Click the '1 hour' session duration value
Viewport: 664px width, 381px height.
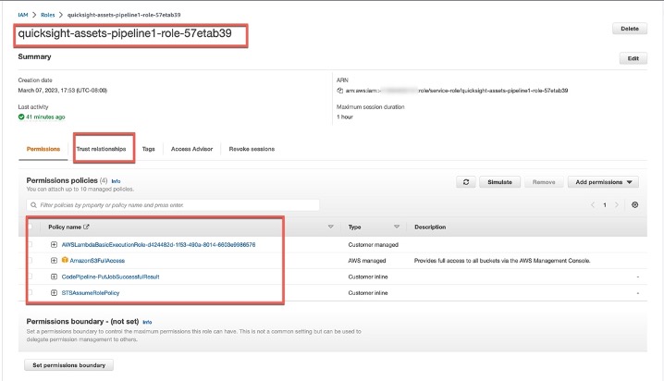pyautogui.click(x=345, y=117)
